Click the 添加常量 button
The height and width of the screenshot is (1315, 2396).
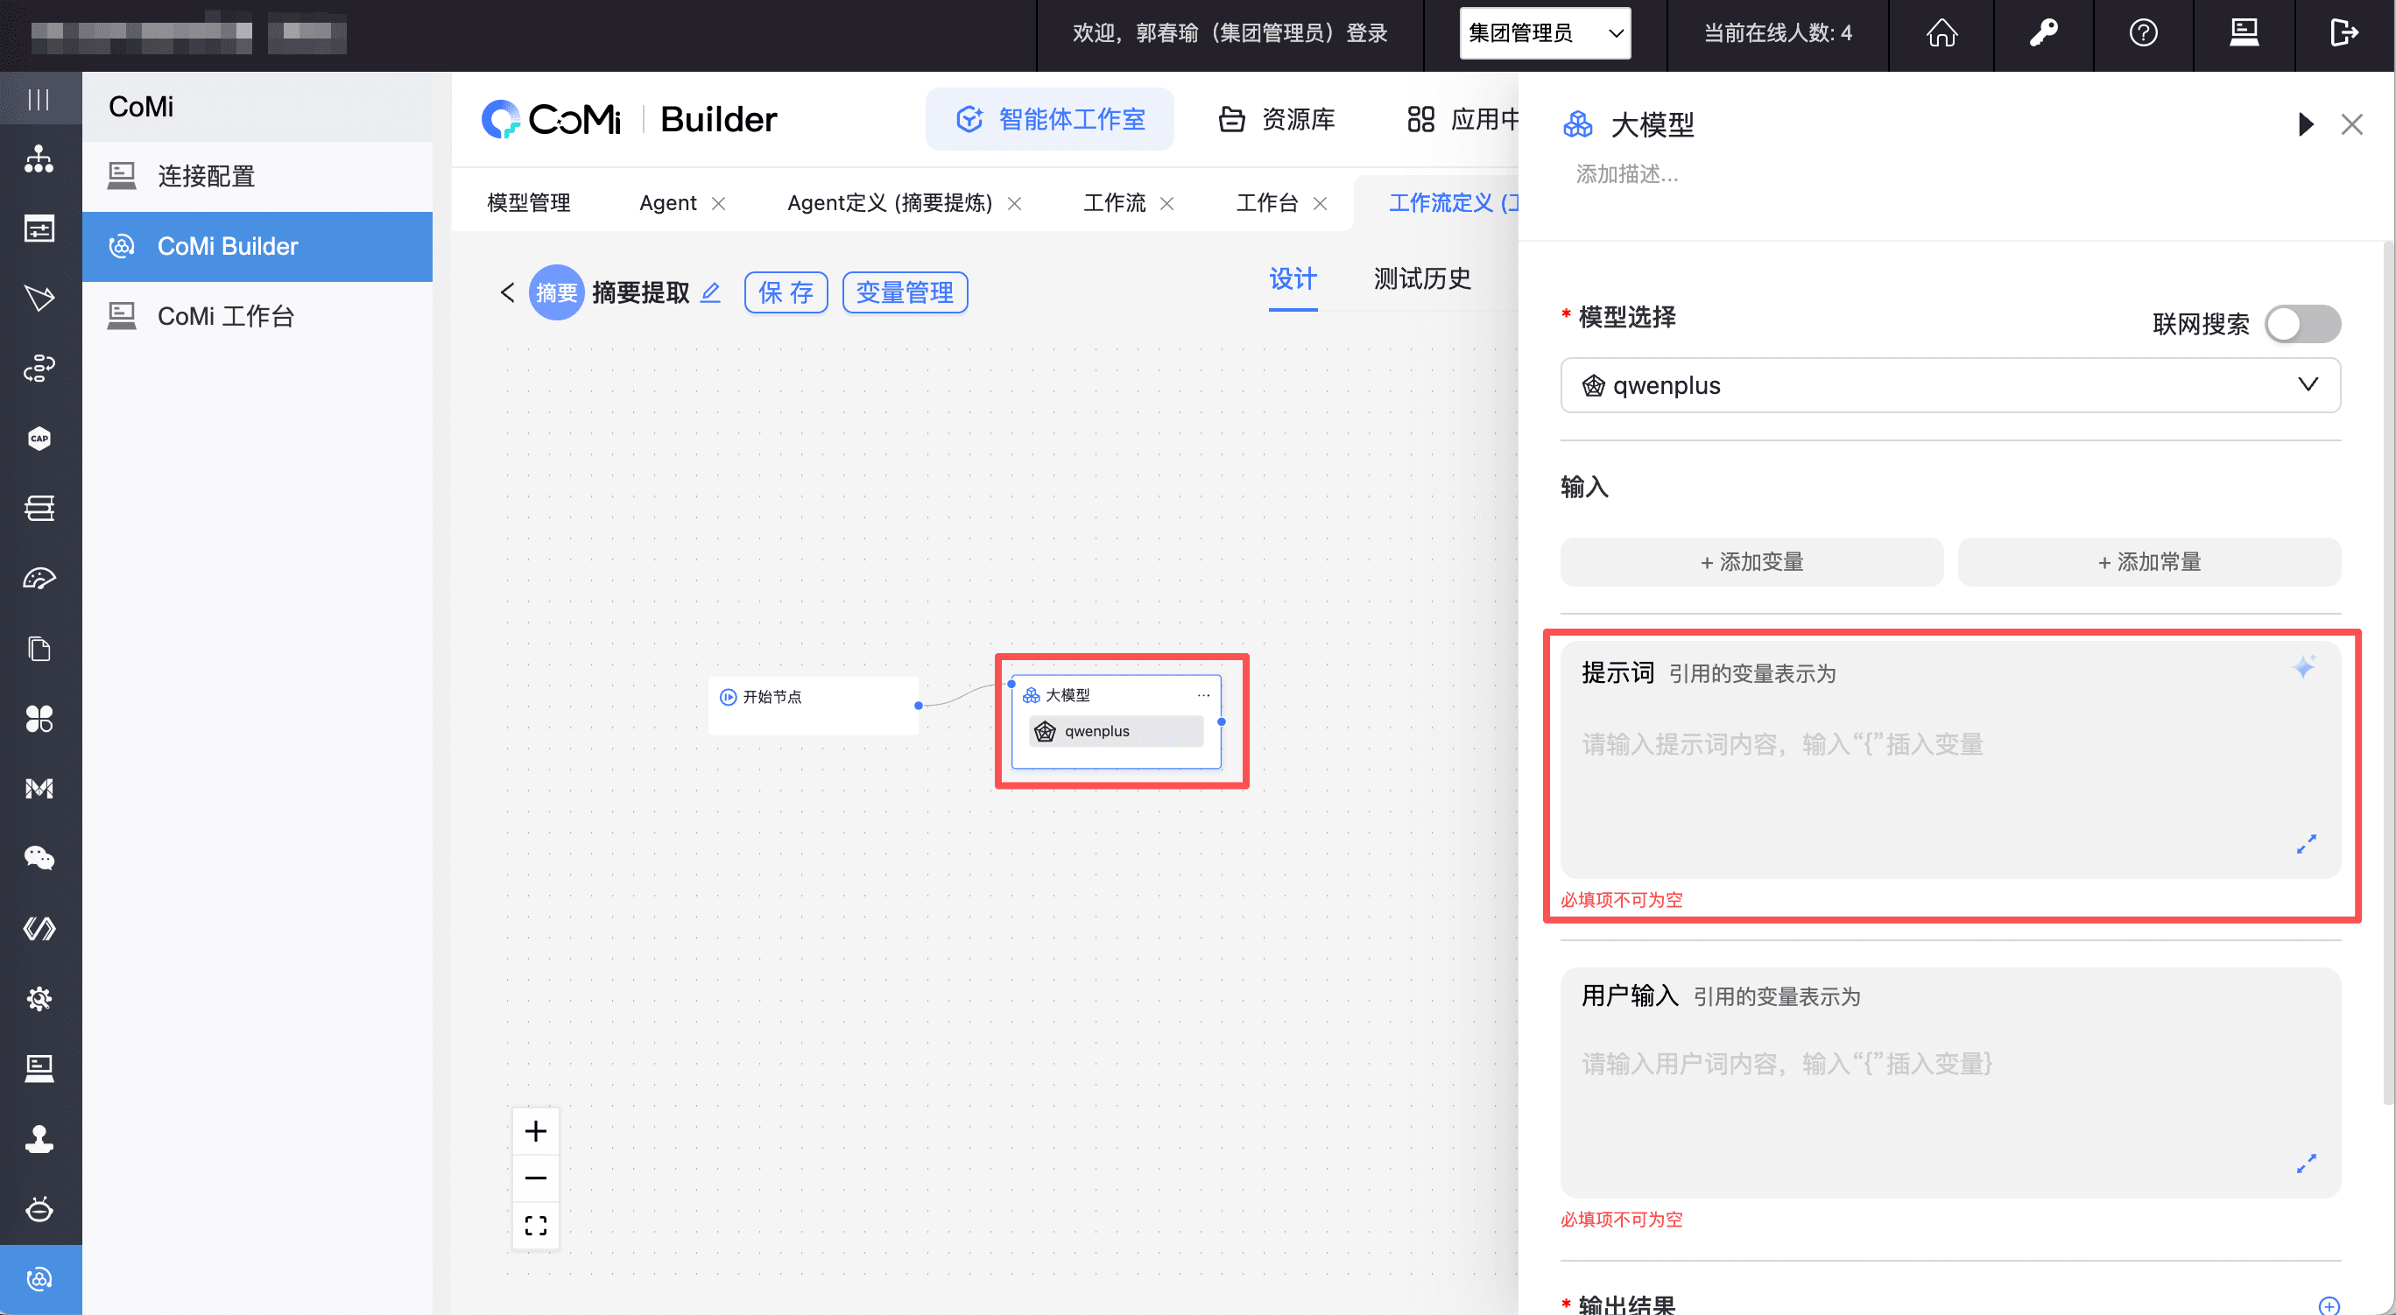tap(2150, 562)
